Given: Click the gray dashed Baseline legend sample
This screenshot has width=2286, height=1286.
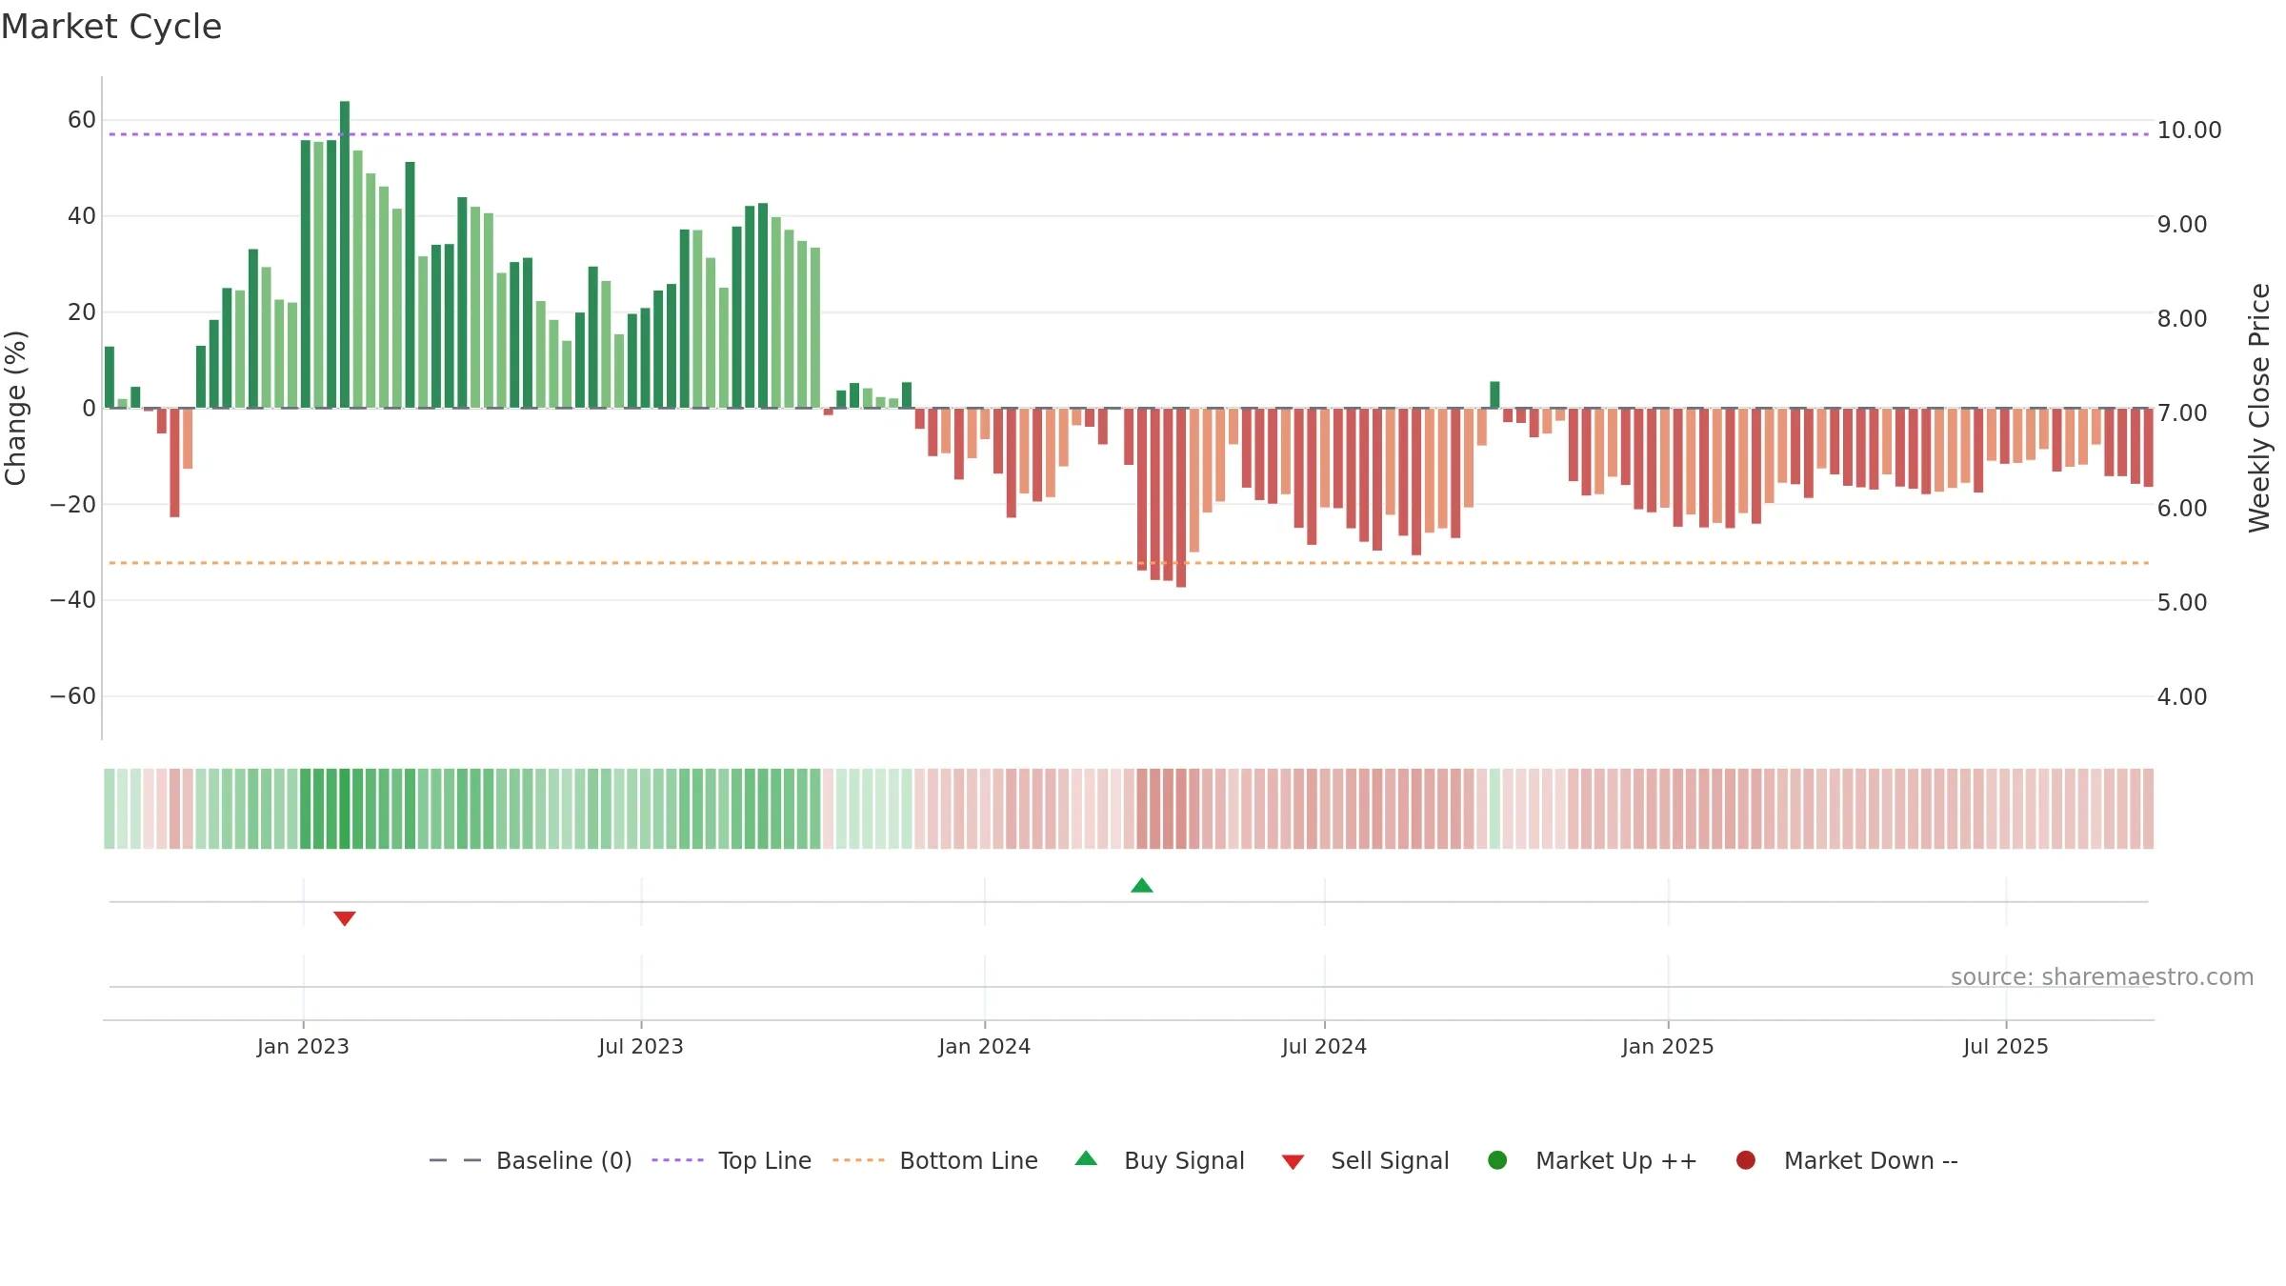Looking at the screenshot, I should tap(455, 1160).
